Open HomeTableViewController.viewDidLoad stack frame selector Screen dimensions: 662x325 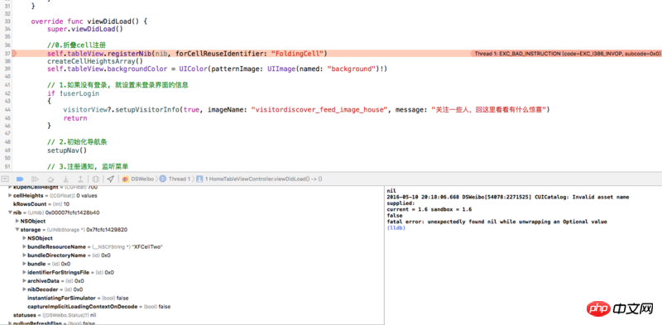(259, 179)
